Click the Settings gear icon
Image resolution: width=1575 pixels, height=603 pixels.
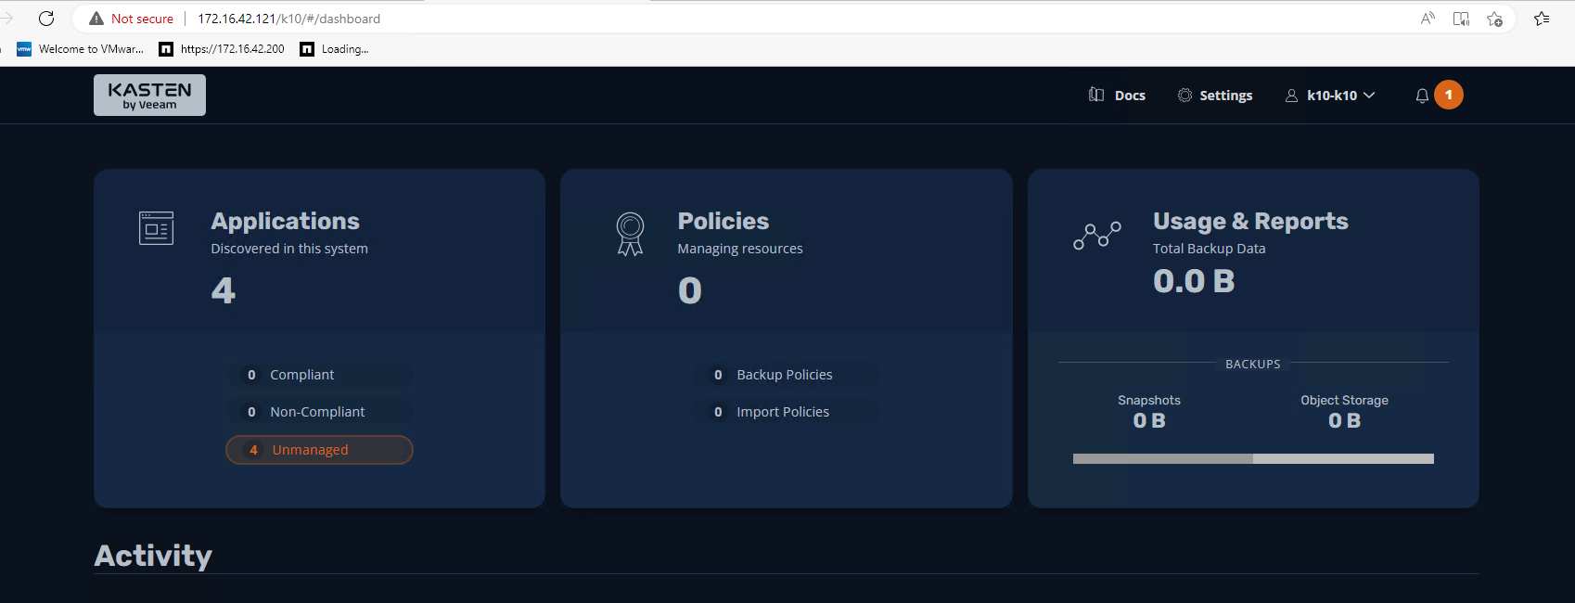click(x=1184, y=95)
